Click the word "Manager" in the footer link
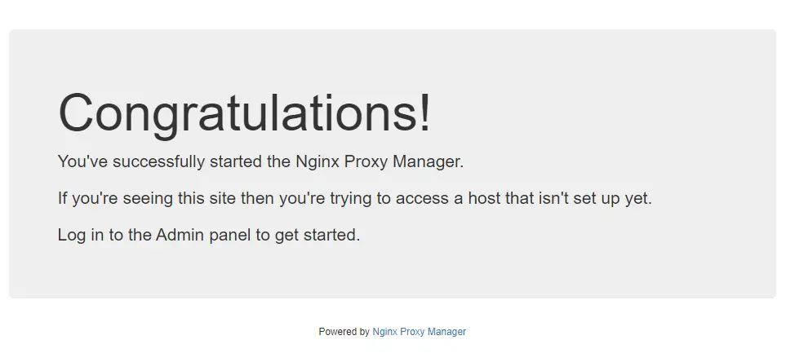 [x=446, y=332]
